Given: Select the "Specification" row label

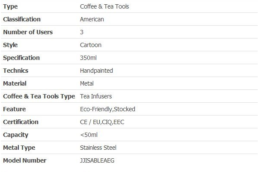Looking at the screenshot, I should tap(21, 58).
